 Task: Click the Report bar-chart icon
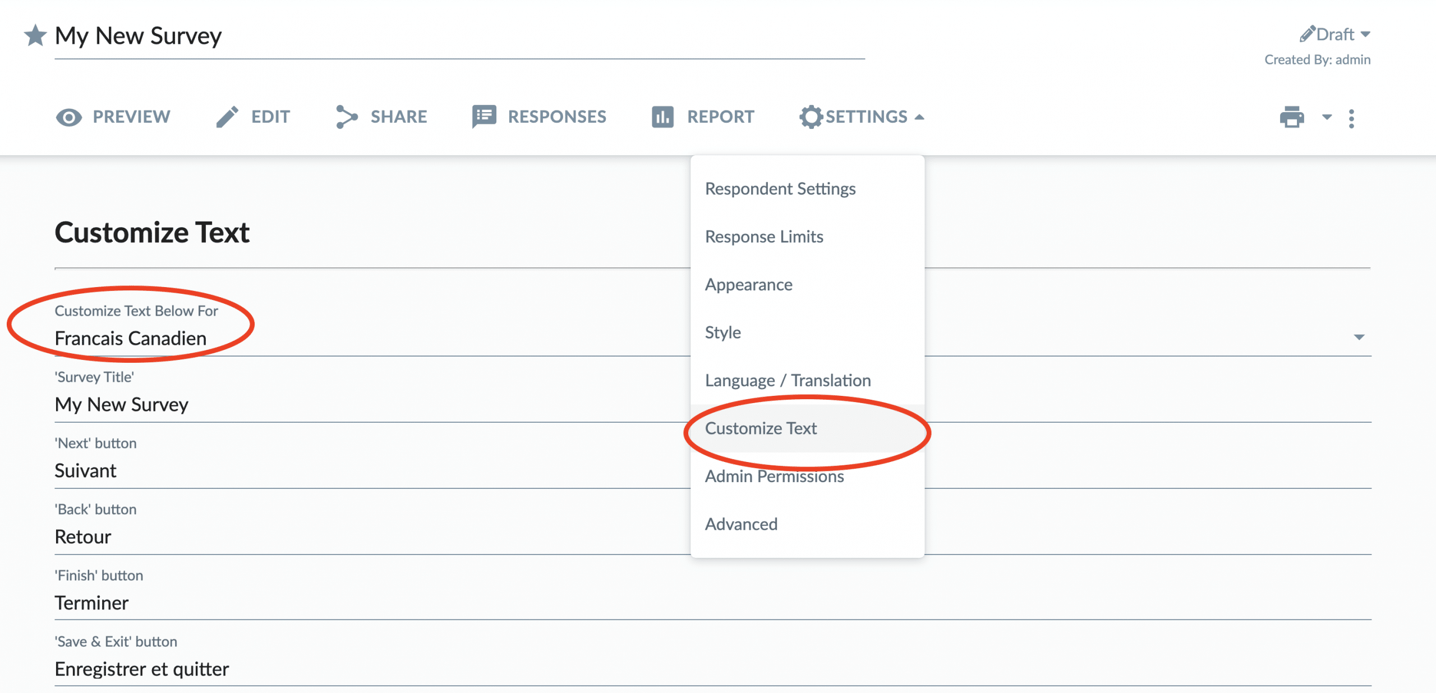pos(662,117)
